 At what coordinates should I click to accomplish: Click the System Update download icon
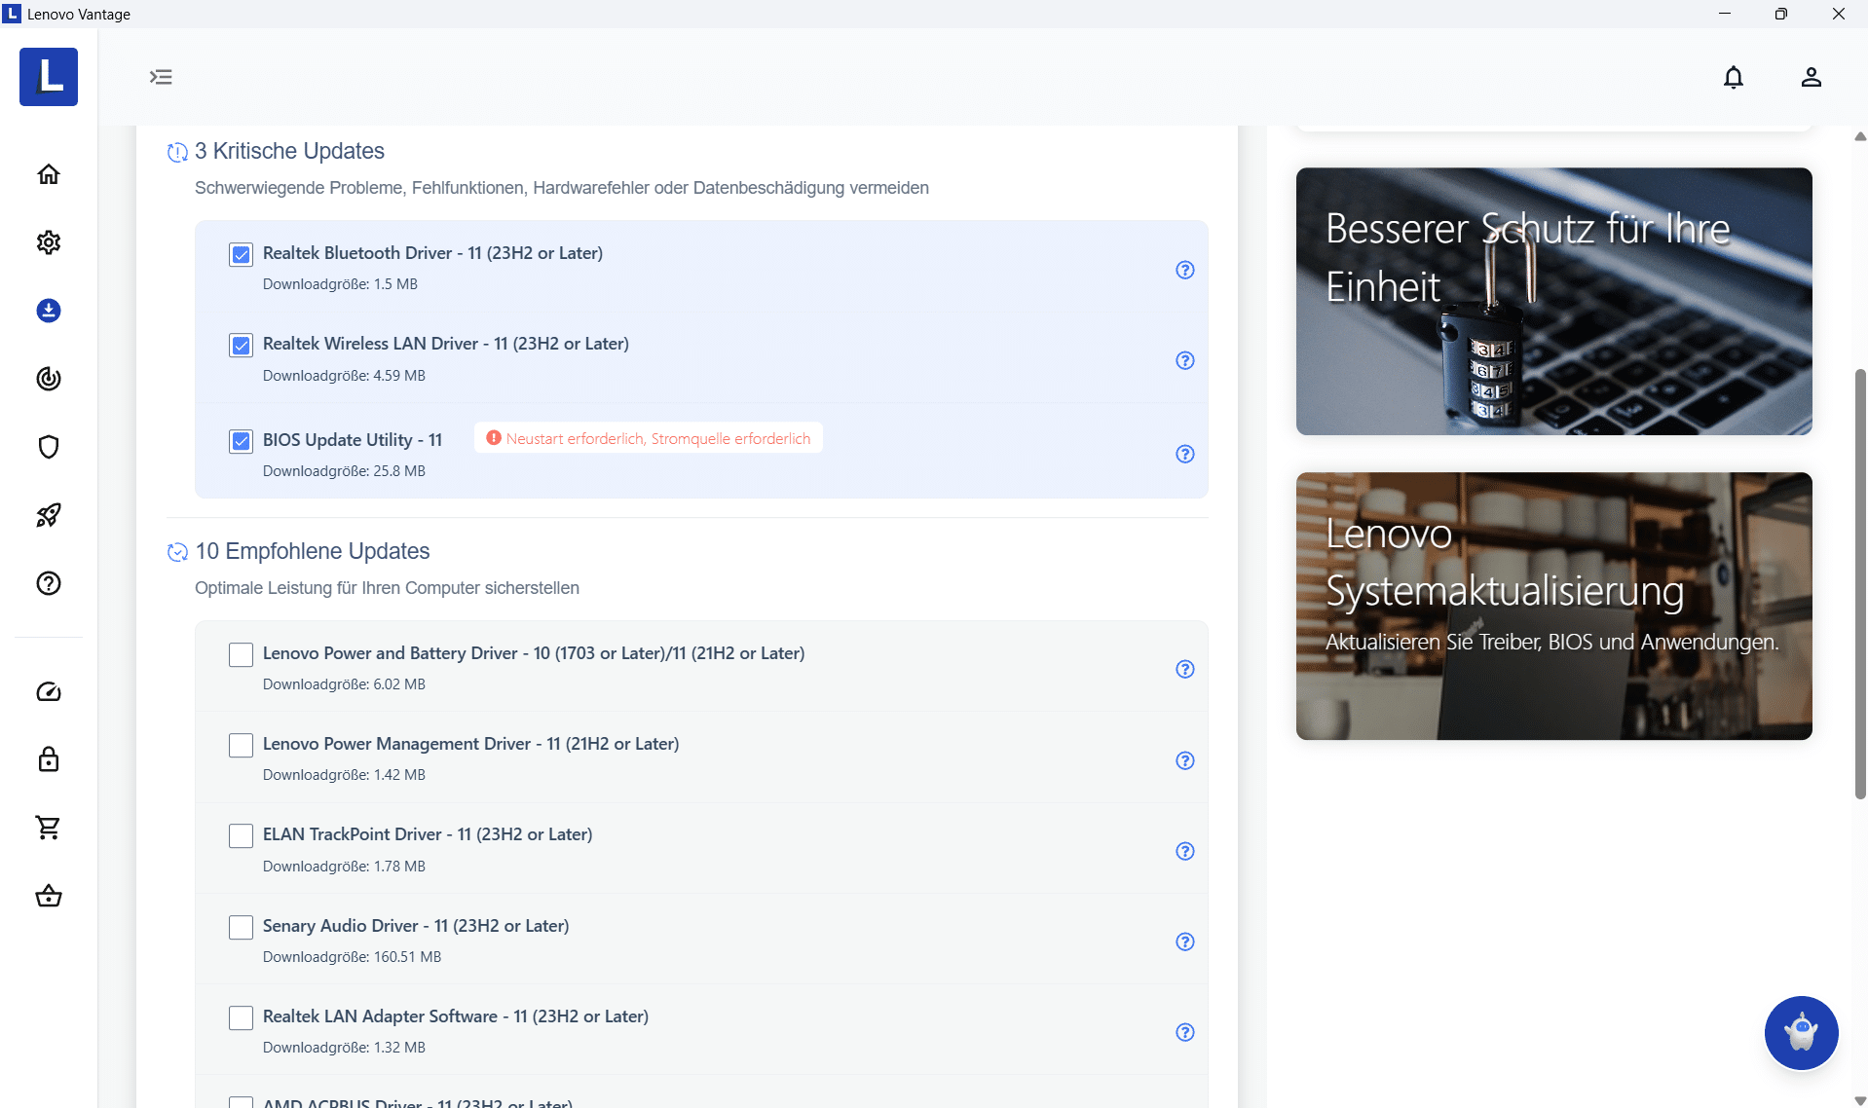coord(49,311)
